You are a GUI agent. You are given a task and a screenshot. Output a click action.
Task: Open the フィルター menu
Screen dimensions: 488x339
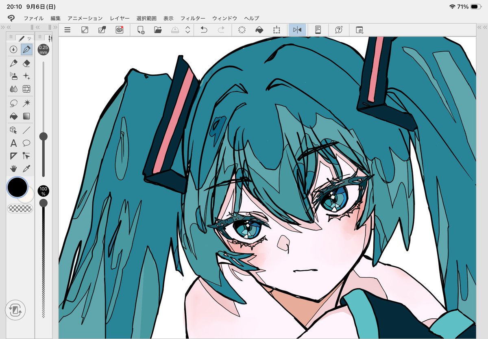193,18
